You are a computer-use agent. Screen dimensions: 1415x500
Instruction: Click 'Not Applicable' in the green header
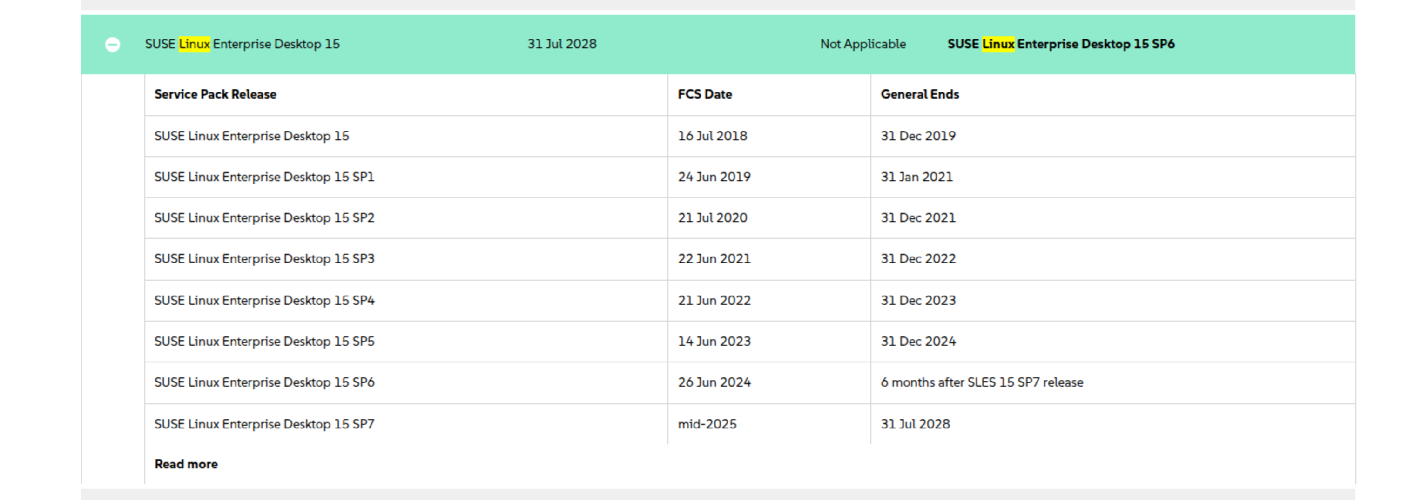[x=863, y=44]
